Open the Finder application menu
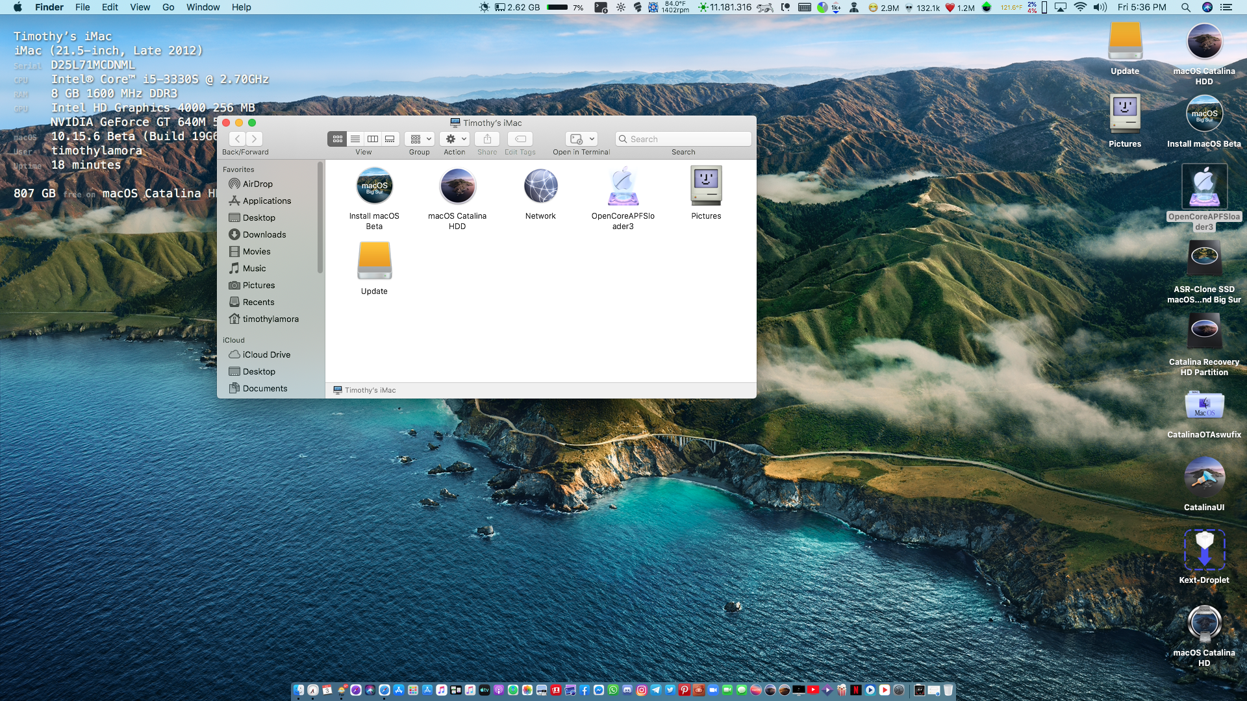 [49, 7]
